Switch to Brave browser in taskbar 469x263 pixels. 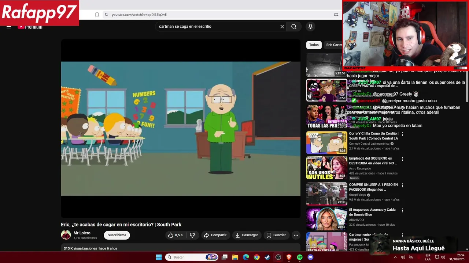tap(289, 257)
